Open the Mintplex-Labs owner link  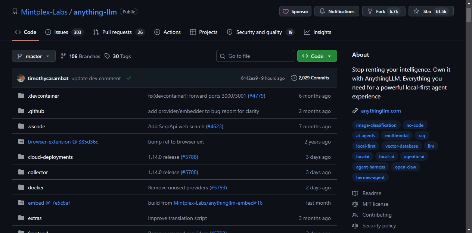[44, 12]
